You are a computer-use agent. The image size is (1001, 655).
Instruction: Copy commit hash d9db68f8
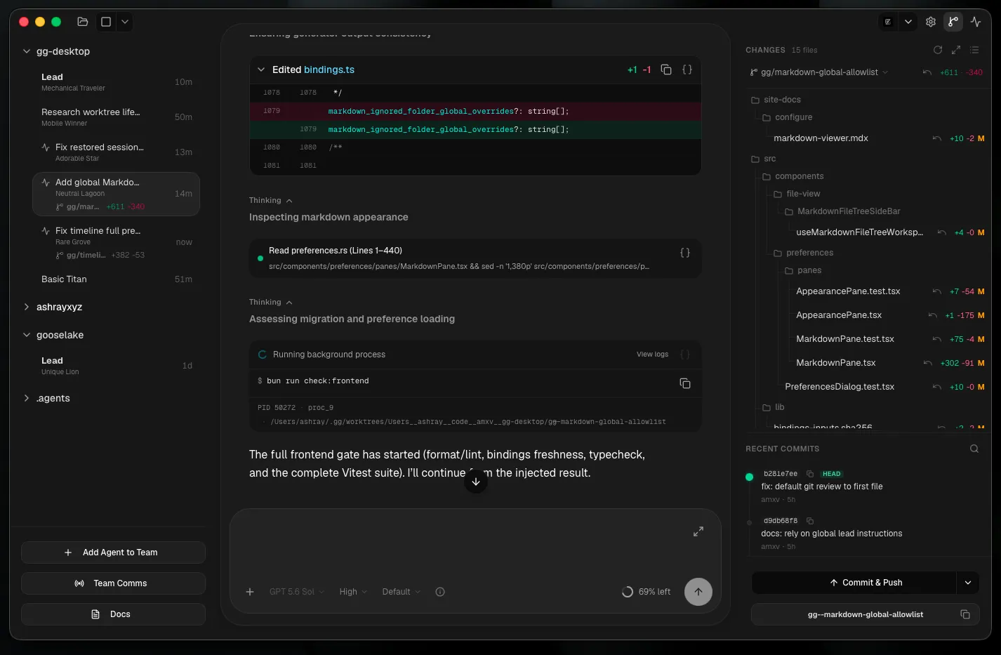(x=810, y=521)
